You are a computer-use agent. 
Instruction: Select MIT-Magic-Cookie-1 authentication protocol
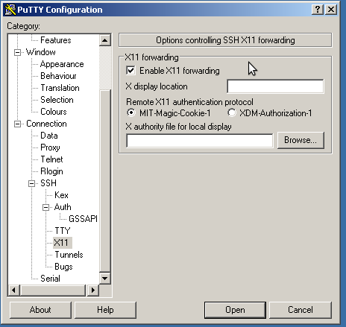(x=131, y=113)
